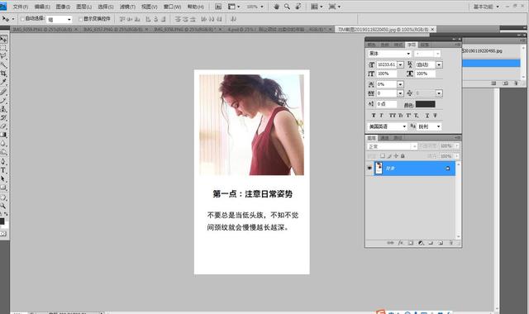Click the 颜色 text color swatch
The width and height of the screenshot is (529, 314).
click(425, 104)
